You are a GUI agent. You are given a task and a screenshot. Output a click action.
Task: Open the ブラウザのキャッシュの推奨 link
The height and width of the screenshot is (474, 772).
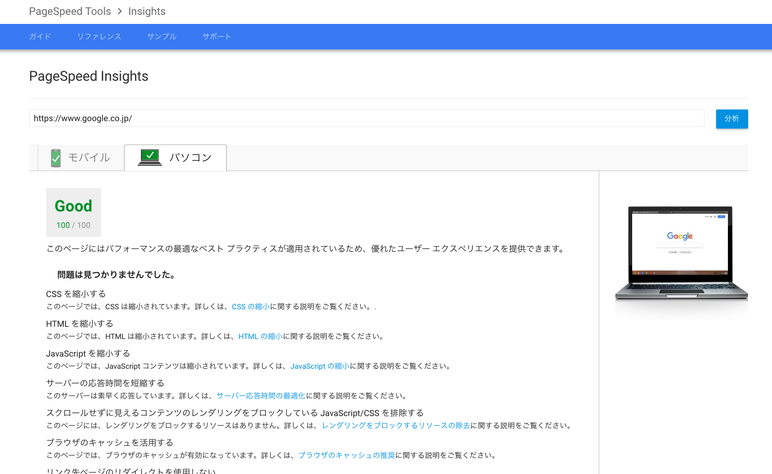pyautogui.click(x=346, y=455)
